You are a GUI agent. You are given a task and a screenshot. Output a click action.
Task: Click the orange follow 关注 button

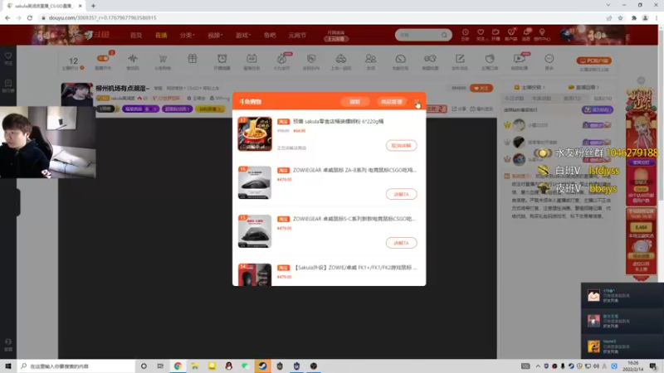tap(481, 88)
